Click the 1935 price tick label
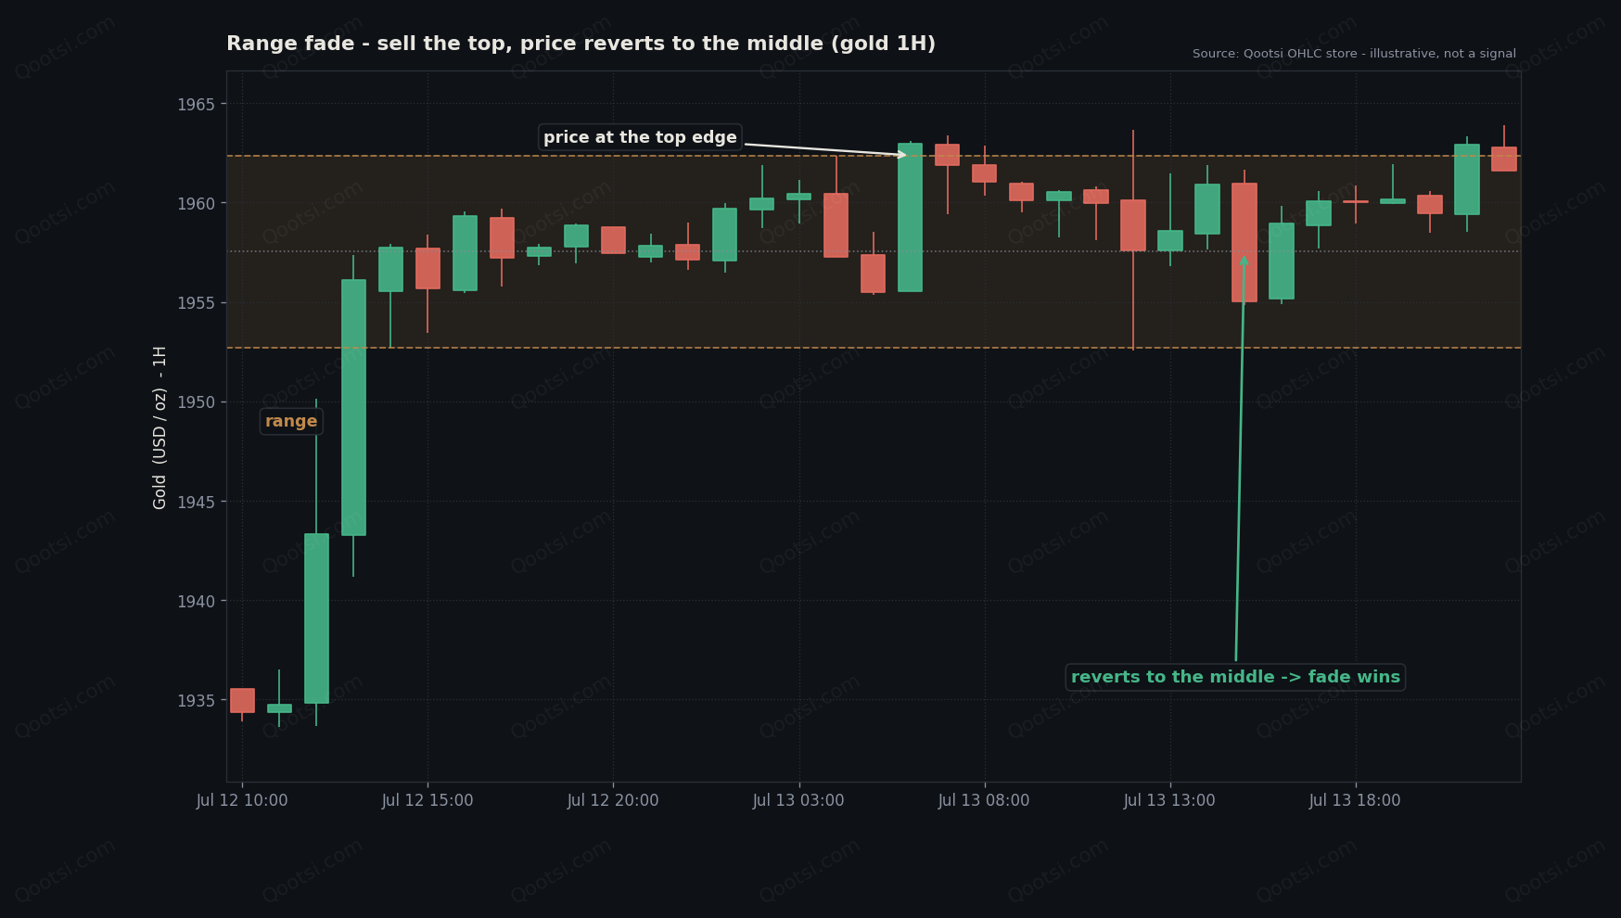 pyautogui.click(x=196, y=700)
